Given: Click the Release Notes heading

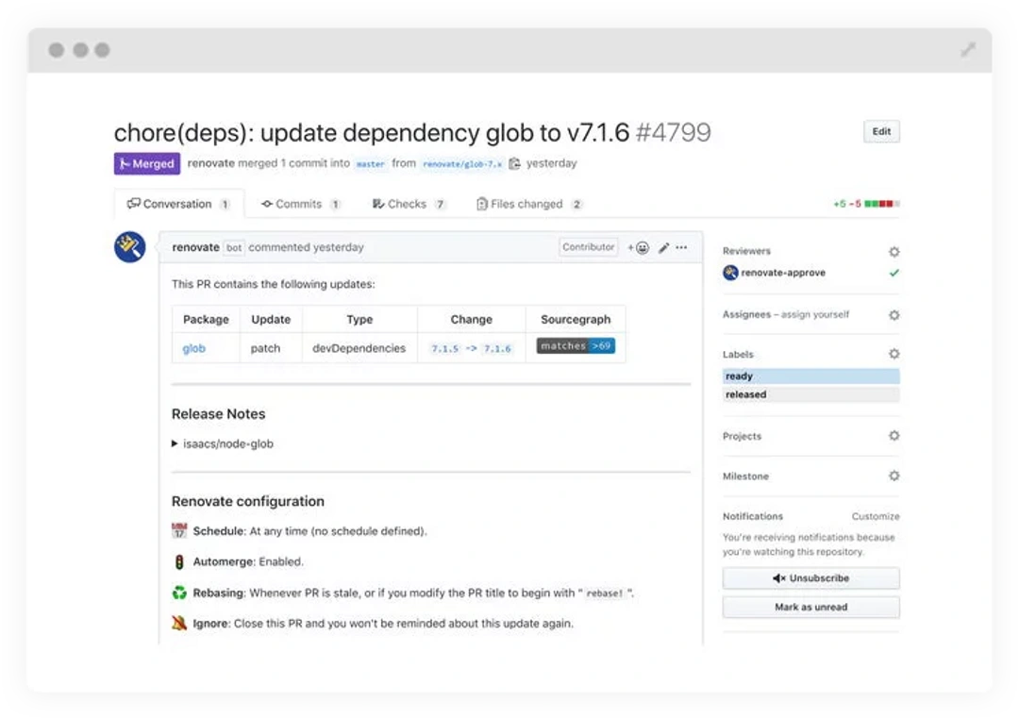Looking at the screenshot, I should coord(218,414).
